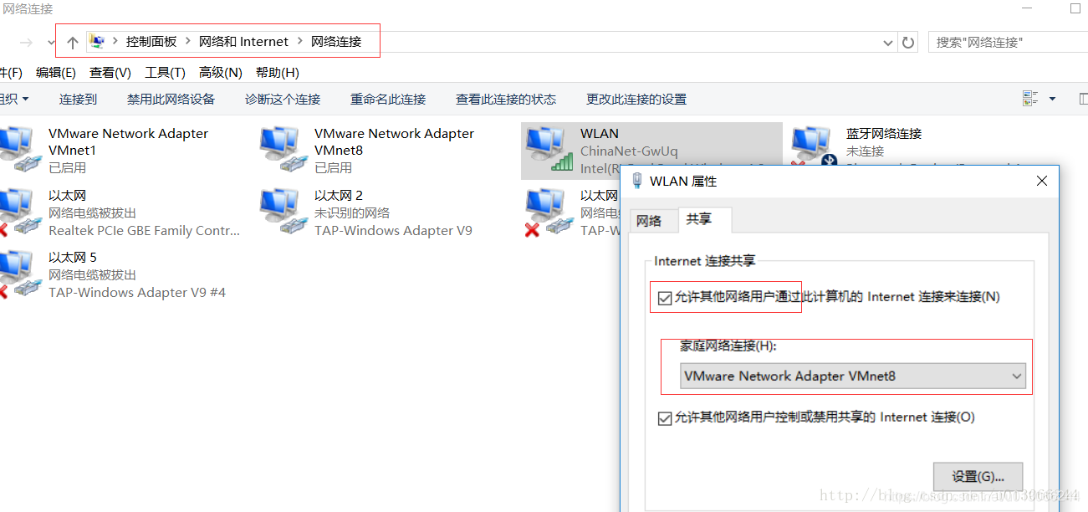This screenshot has width=1088, height=512.
Task: Click the up-arrow navigation icon
Action: pos(73,43)
